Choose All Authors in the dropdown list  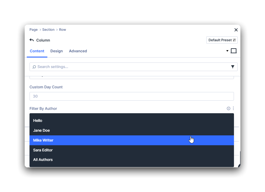click(x=43, y=160)
